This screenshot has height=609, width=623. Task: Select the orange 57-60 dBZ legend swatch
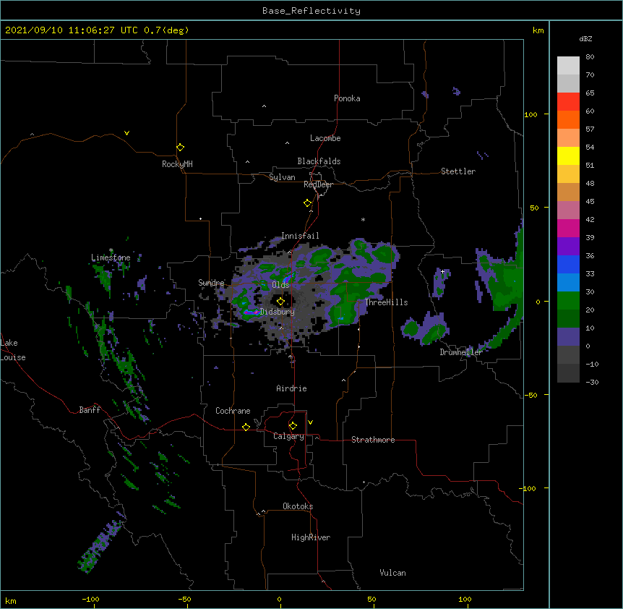[568, 119]
